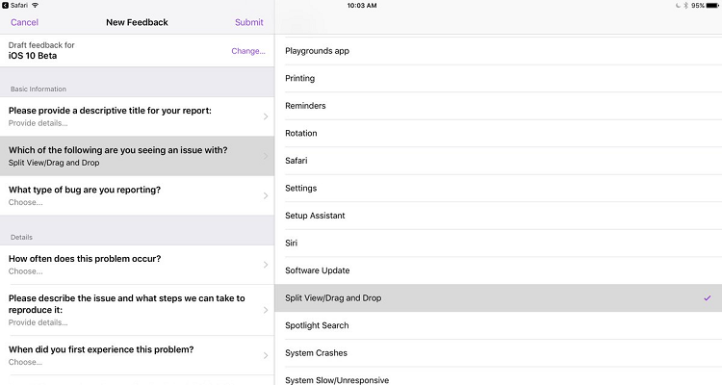
Task: Tap the checkmark beside Split View/Drag and Drop
Action: (x=707, y=298)
